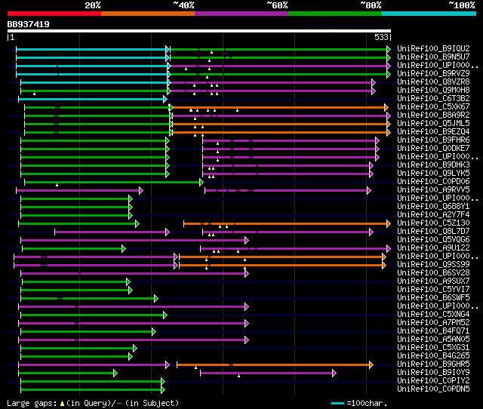This screenshot has width=483, height=409.
Task: Pick the UniRef100_B9DHK3 label
Action: click(433, 165)
